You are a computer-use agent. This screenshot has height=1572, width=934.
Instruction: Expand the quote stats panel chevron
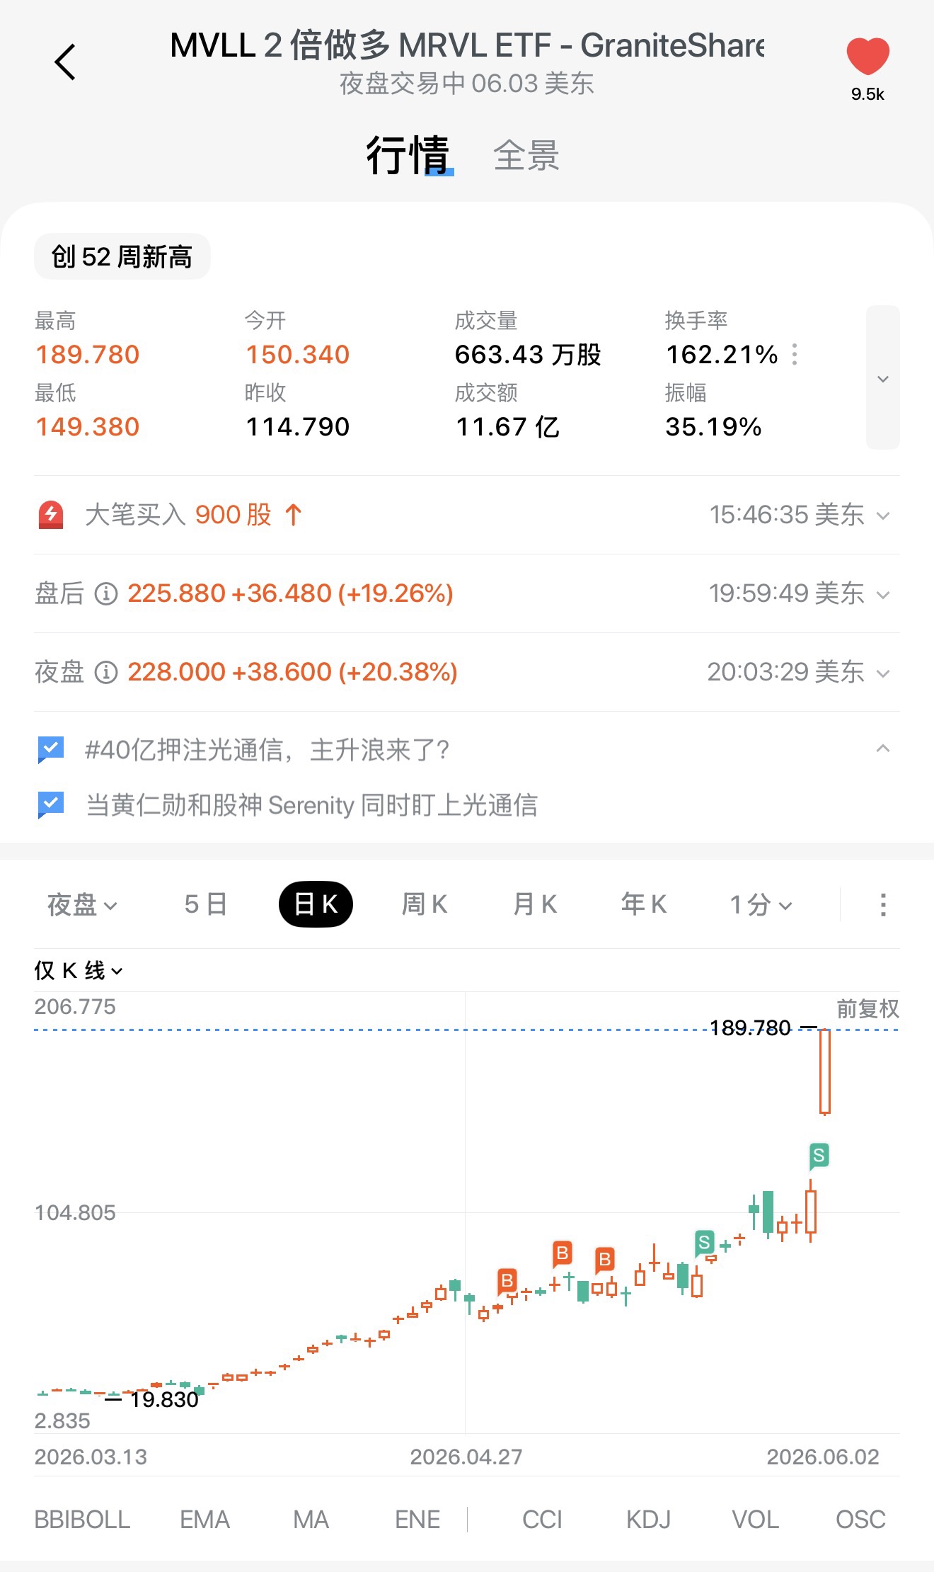[x=882, y=377]
